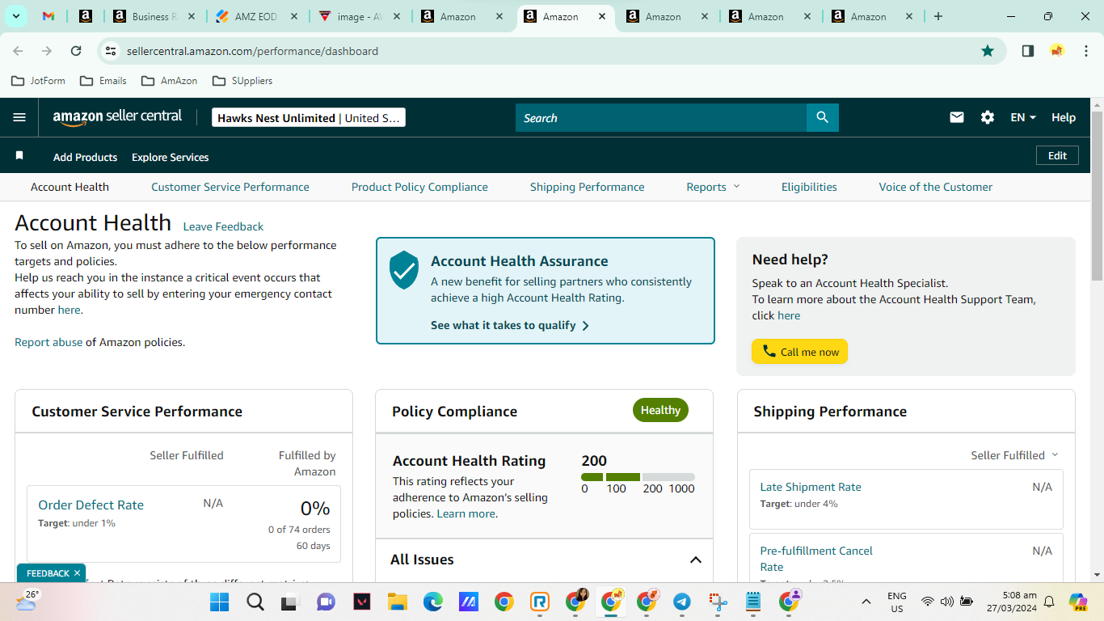Image resolution: width=1104 pixels, height=621 pixels.
Task: Bookmark this page with the star icon
Action: (988, 51)
